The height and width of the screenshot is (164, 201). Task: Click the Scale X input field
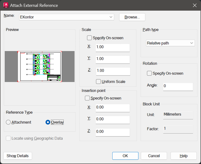pyautogui.click(x=113, y=48)
